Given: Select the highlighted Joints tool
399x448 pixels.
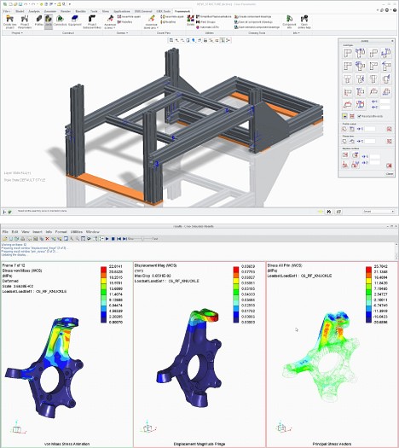Looking at the screenshot, I should 49,20.
